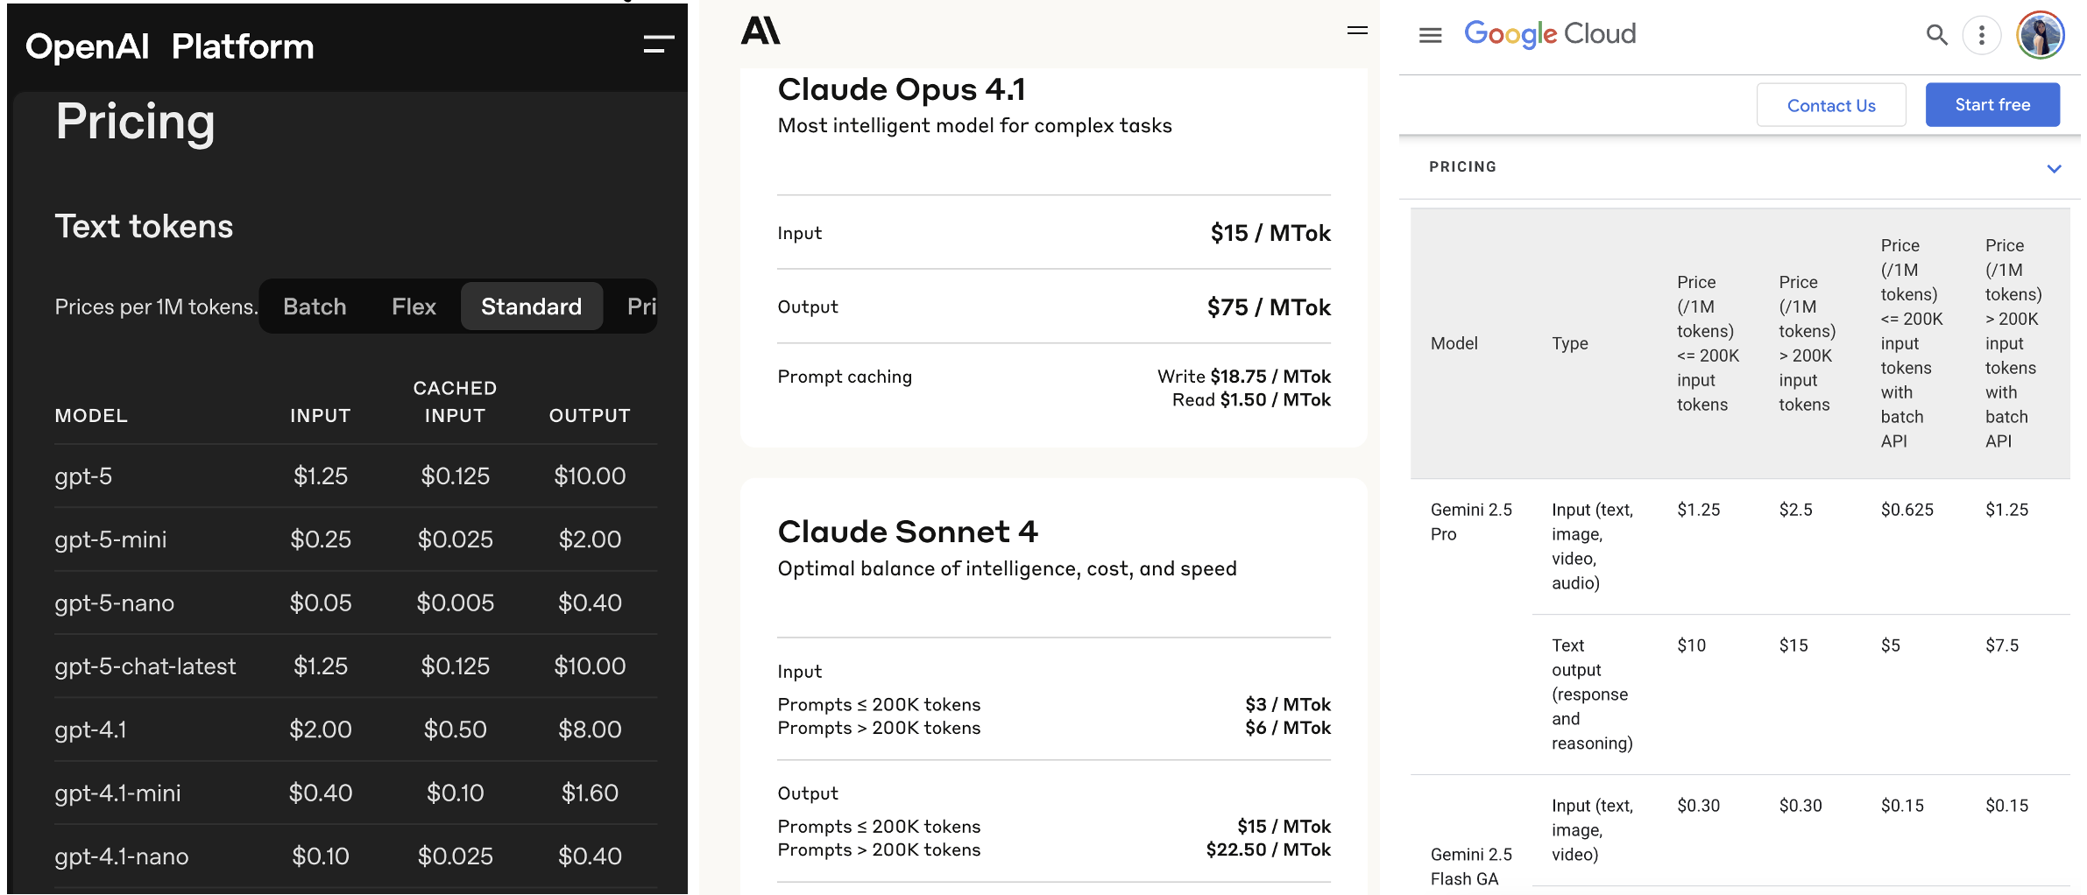Screen dimensions: 2087x895
Task: Open the OpenAI Platform hamburger menu
Action: 658,44
